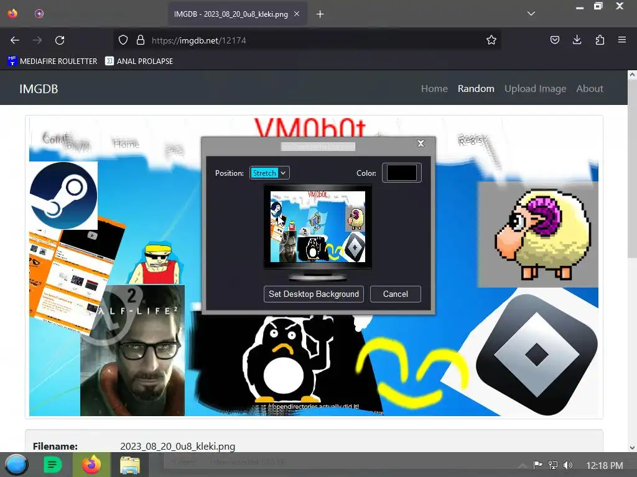The image size is (637, 477).
Task: Click the Set Desktop Background button
Action: (314, 294)
